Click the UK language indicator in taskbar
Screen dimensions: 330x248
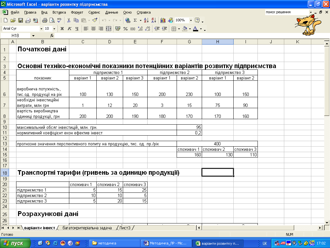click(265, 243)
